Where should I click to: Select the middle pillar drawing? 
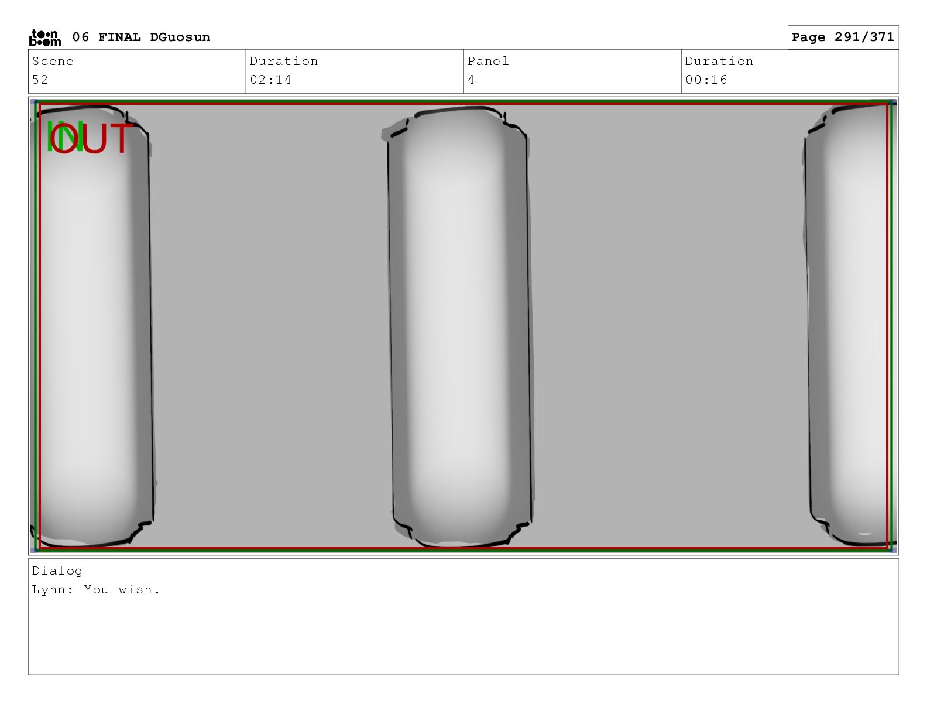click(460, 328)
